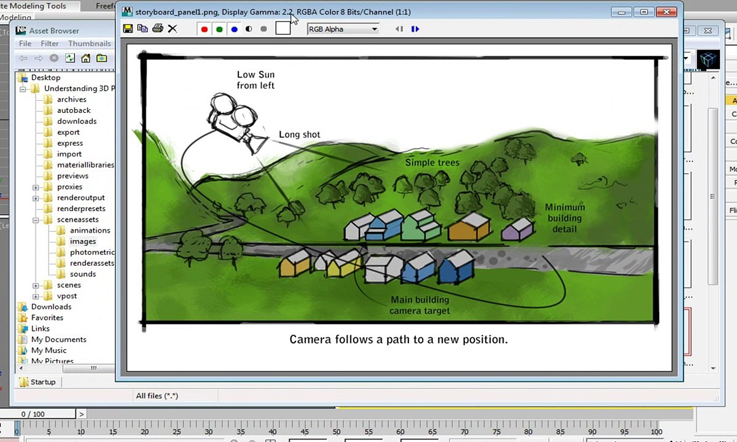Click Refresh icon in Asset Browser toolbar
737x442 pixels.
tap(70, 58)
